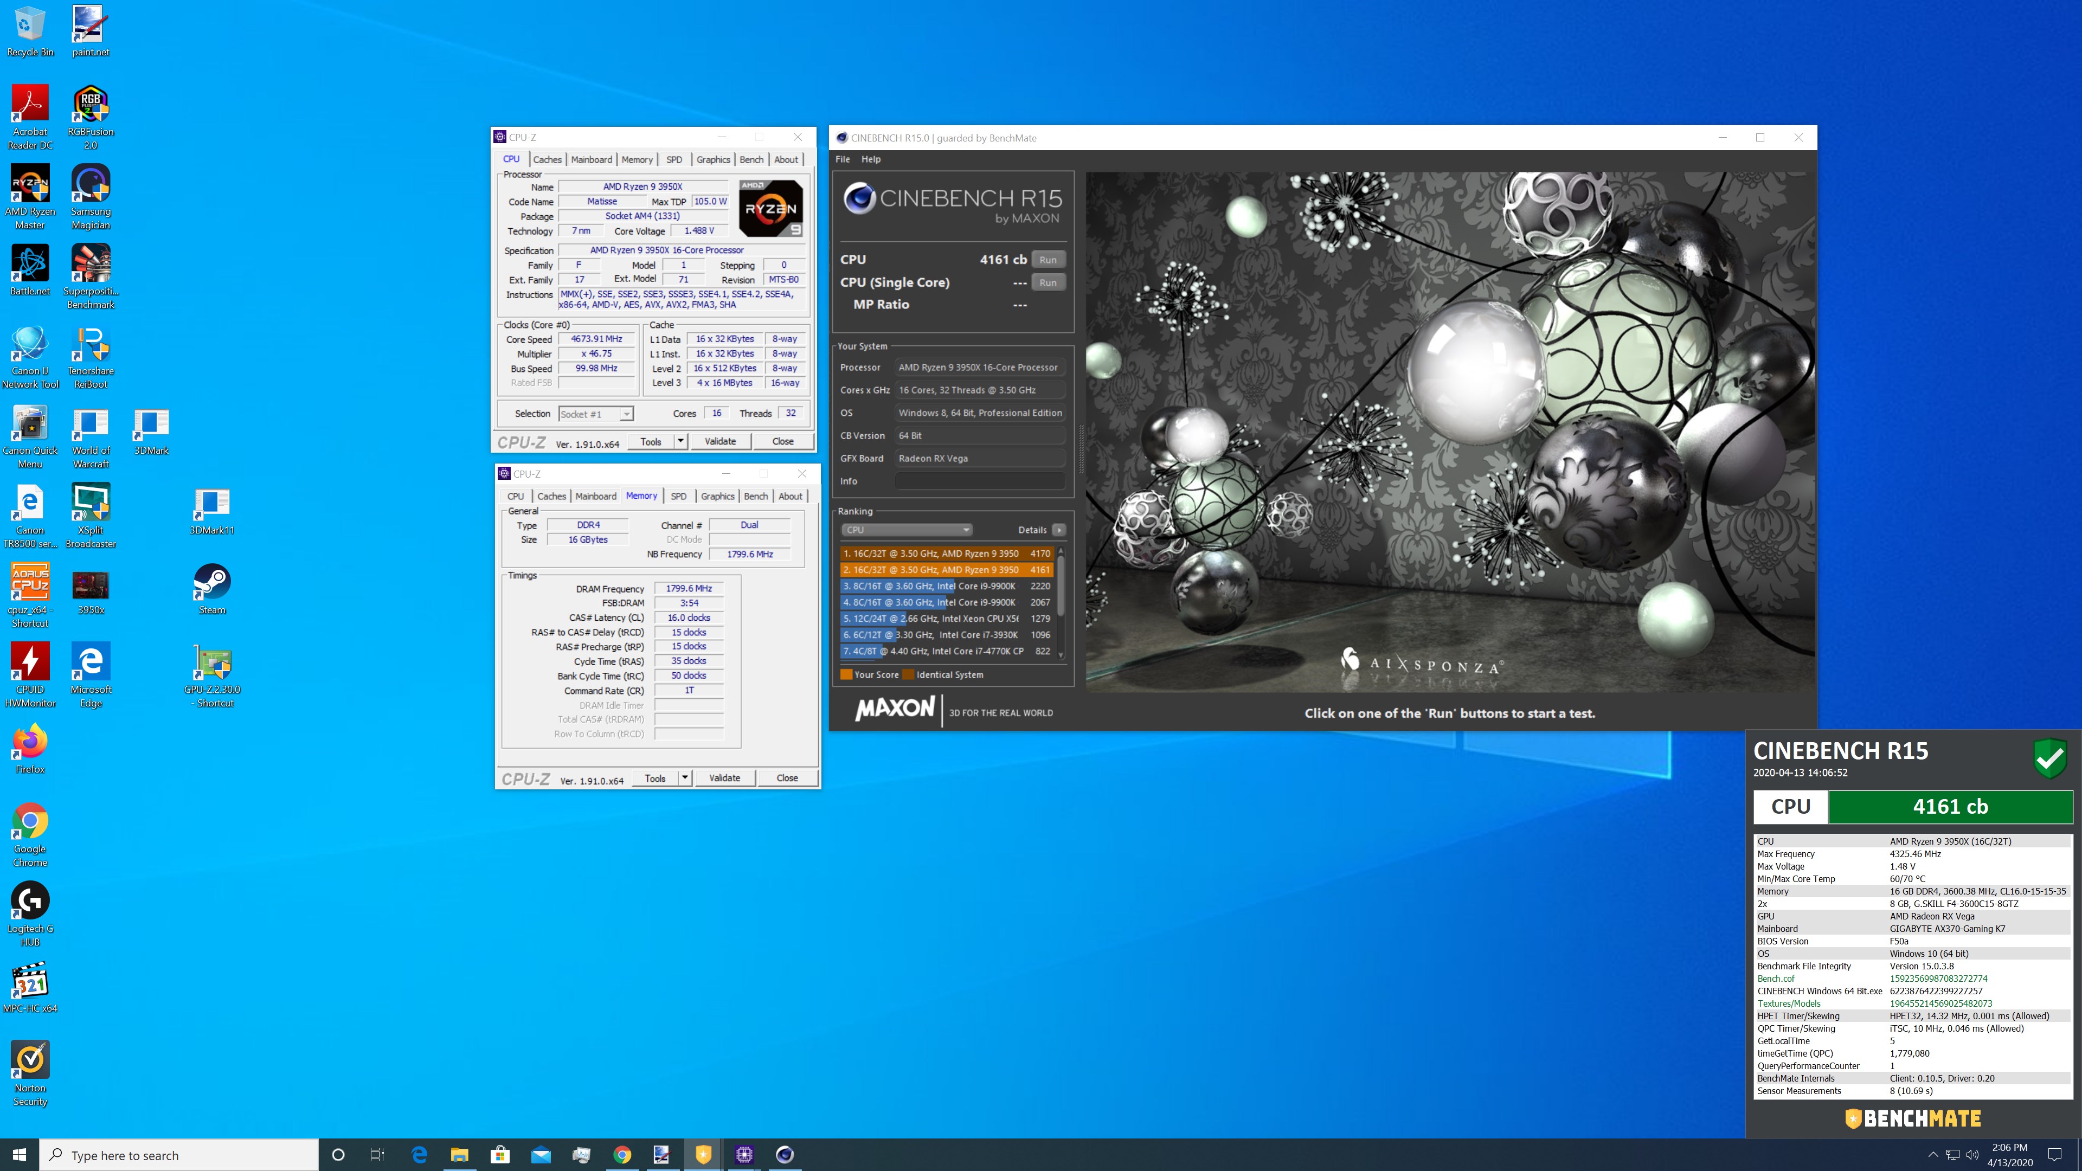Open the Battle.net desktop icon

click(x=30, y=271)
